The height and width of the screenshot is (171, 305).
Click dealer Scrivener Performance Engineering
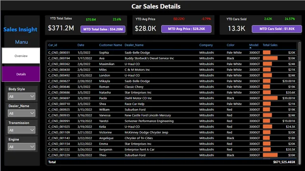point(149,121)
